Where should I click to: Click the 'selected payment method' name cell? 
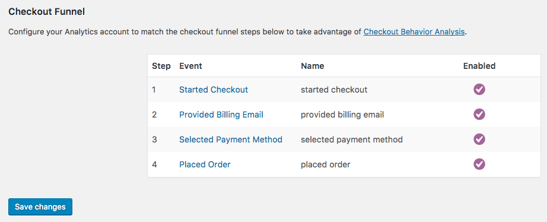(352, 139)
